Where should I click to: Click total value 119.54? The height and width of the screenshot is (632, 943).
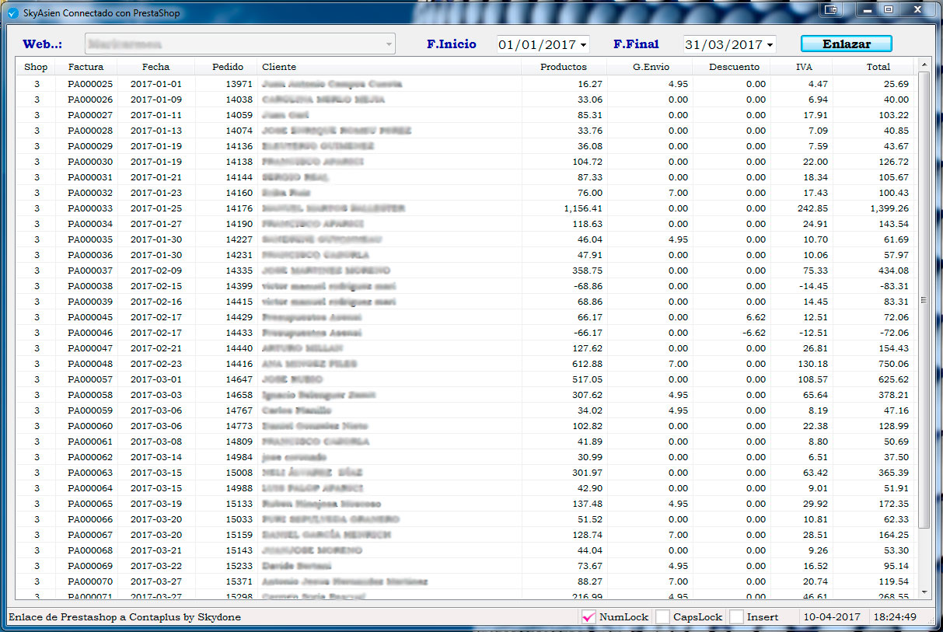[x=892, y=581]
